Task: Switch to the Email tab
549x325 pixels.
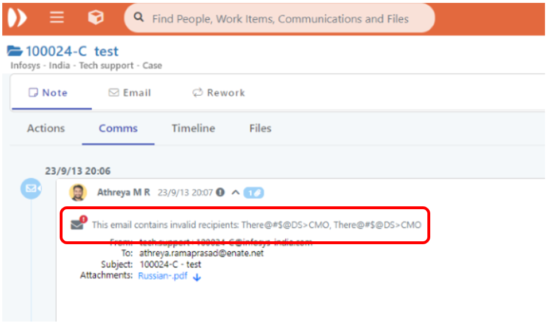Action: [130, 93]
